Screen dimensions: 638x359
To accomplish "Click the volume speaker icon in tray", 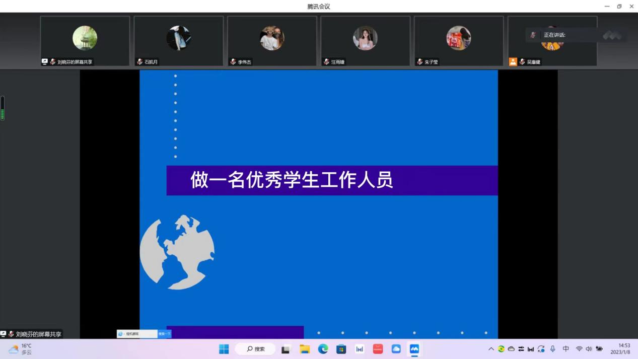I will [589, 349].
